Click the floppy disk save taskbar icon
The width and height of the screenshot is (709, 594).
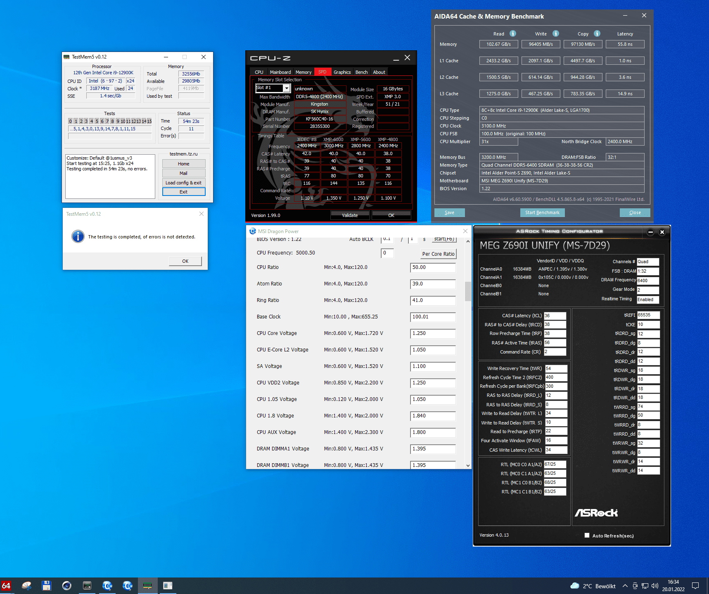[46, 585]
